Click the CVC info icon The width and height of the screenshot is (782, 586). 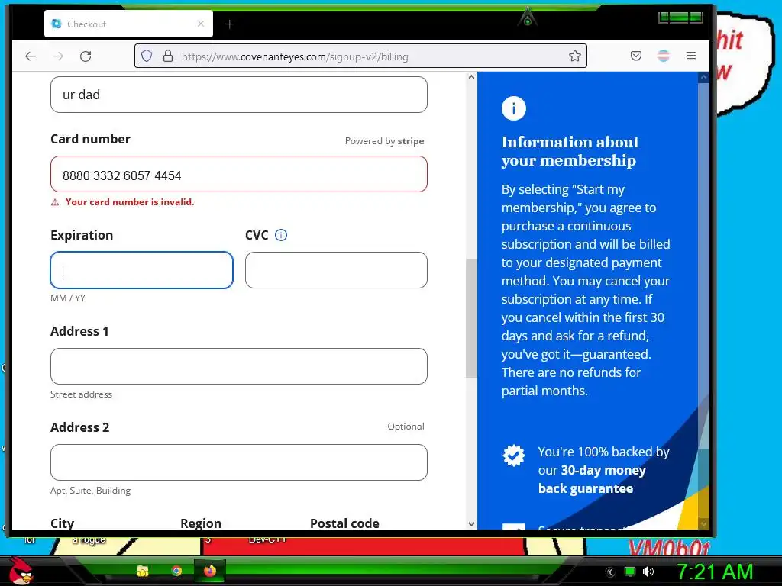(281, 235)
